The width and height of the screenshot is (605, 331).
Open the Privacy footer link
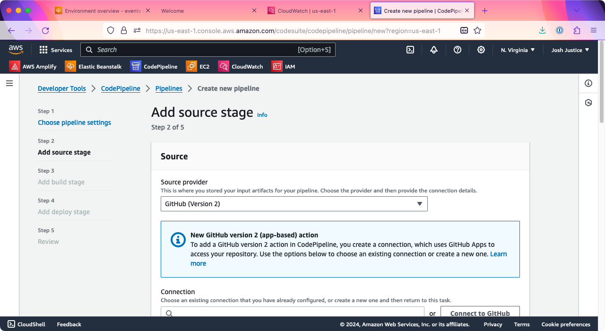tap(493, 324)
